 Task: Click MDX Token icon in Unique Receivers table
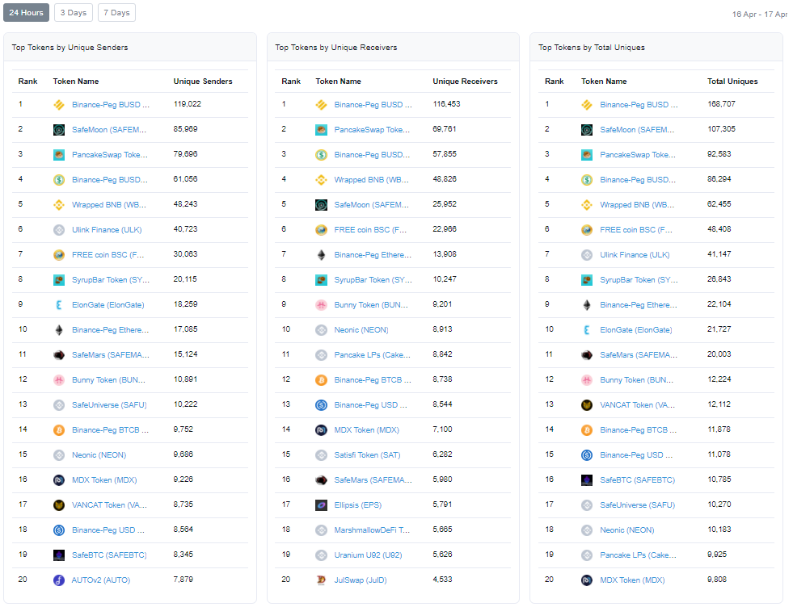(x=321, y=429)
